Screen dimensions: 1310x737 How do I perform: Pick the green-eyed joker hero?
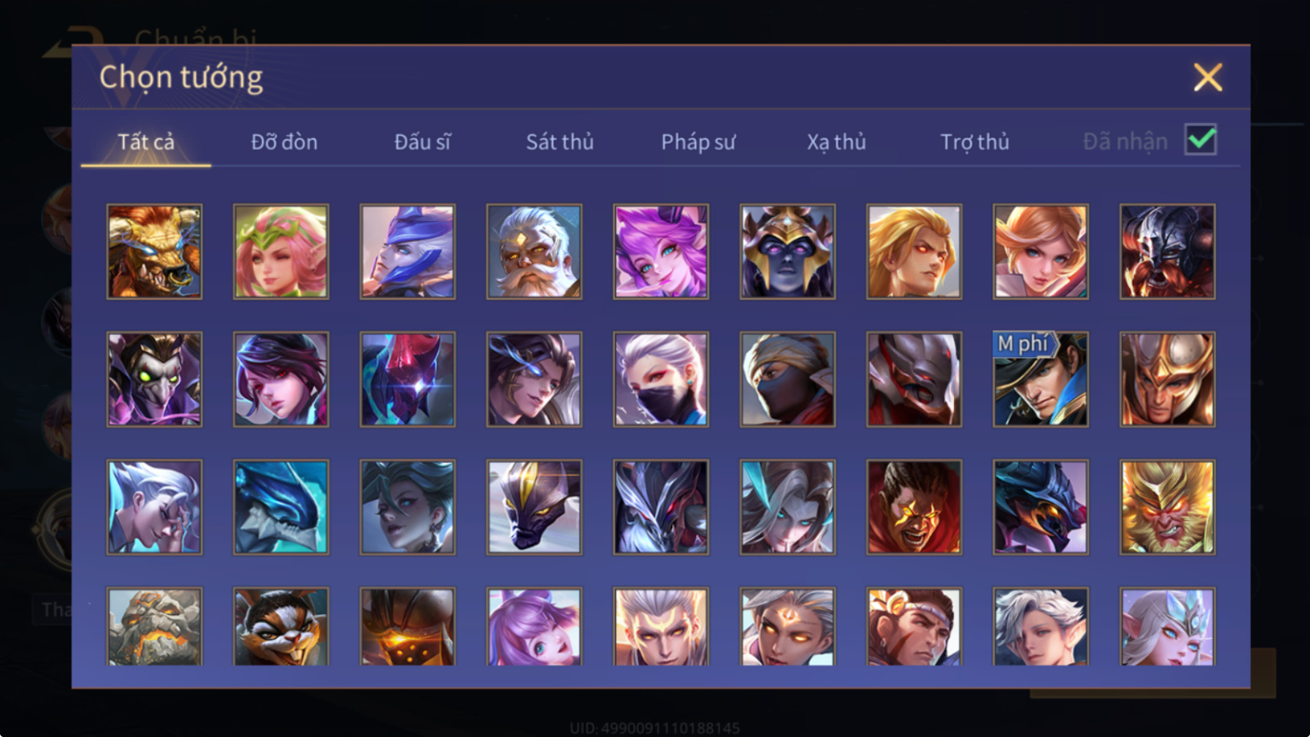click(155, 379)
